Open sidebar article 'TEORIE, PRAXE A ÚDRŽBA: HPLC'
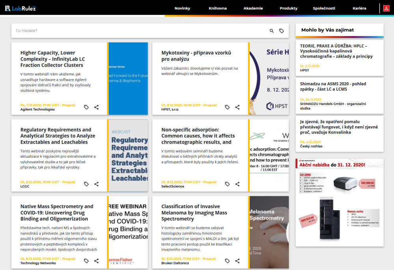Screen dimensions: 394x270 (336, 51)
